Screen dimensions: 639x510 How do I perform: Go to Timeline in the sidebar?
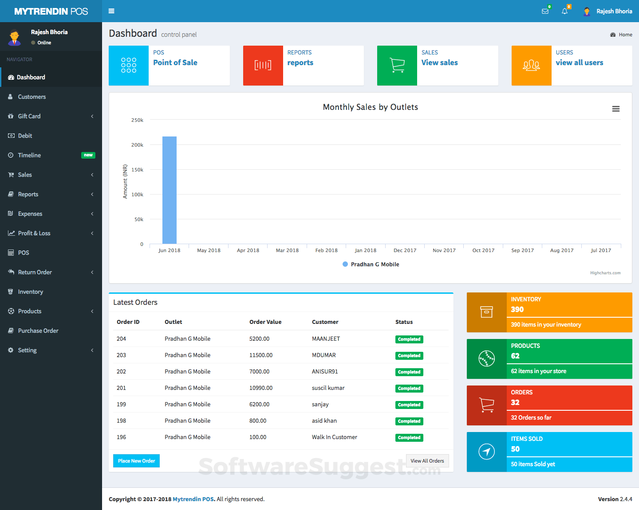(x=29, y=155)
